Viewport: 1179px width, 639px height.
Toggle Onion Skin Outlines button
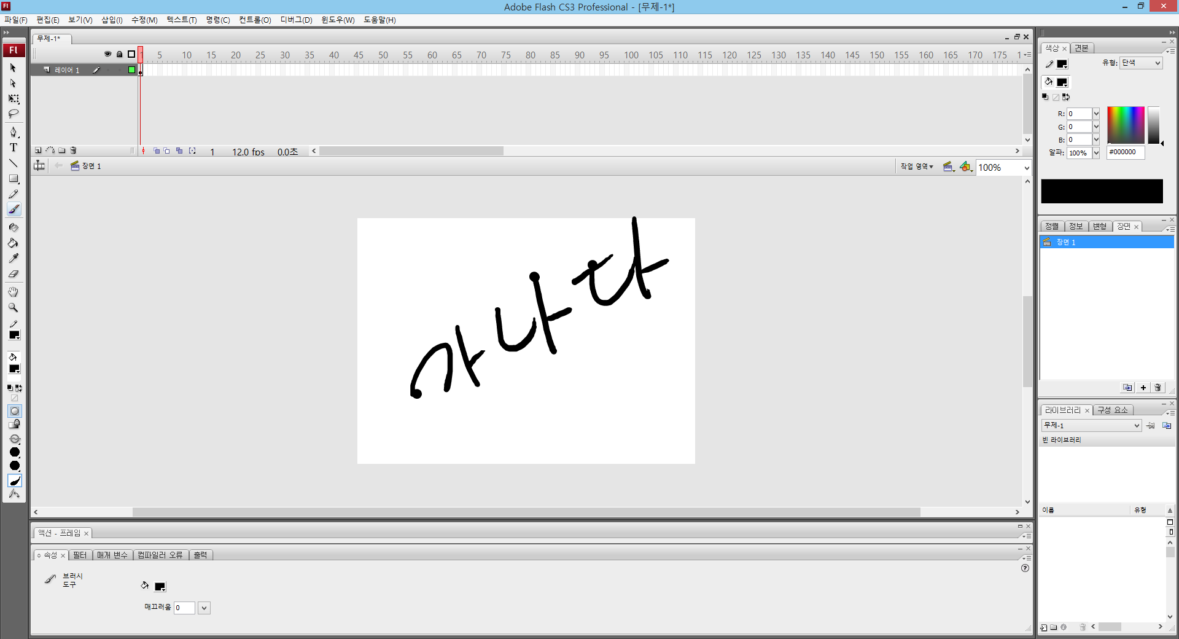coord(167,151)
